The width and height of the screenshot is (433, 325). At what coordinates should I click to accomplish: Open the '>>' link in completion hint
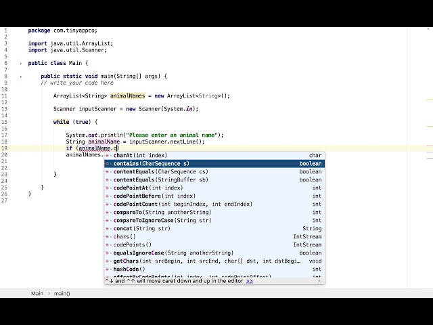(x=250, y=281)
